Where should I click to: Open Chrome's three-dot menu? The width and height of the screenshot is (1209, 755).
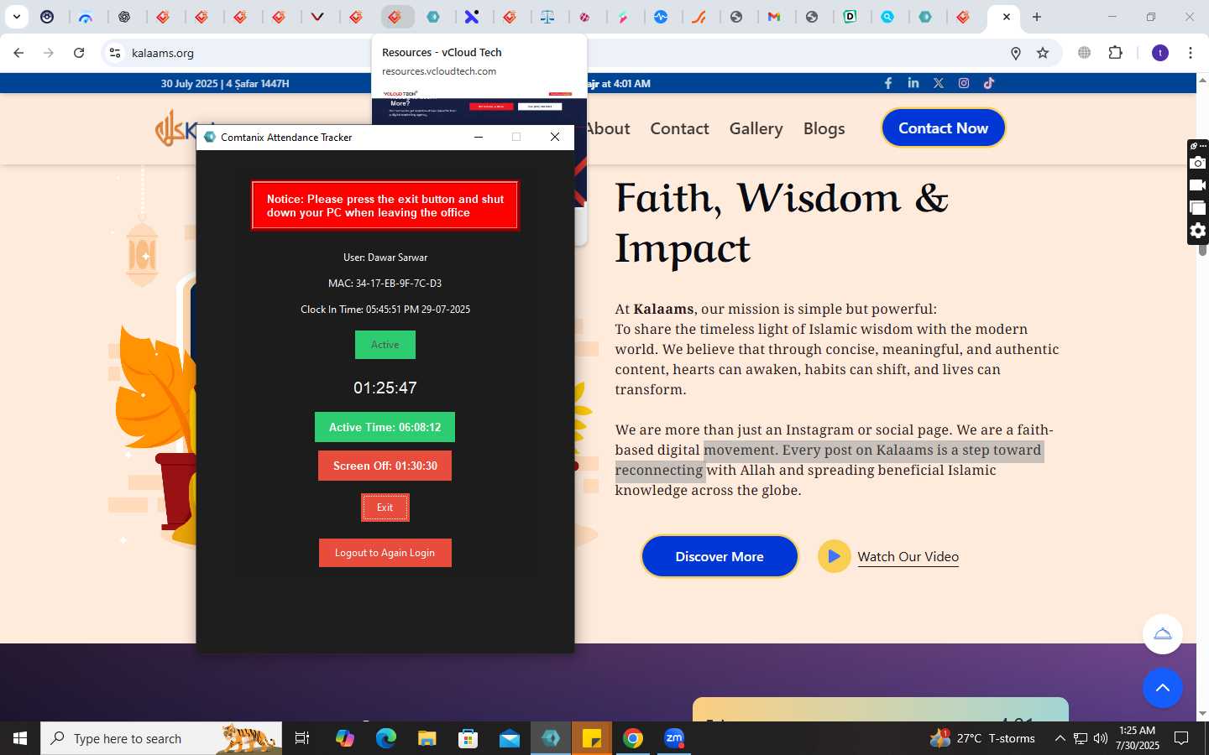[x=1191, y=53]
